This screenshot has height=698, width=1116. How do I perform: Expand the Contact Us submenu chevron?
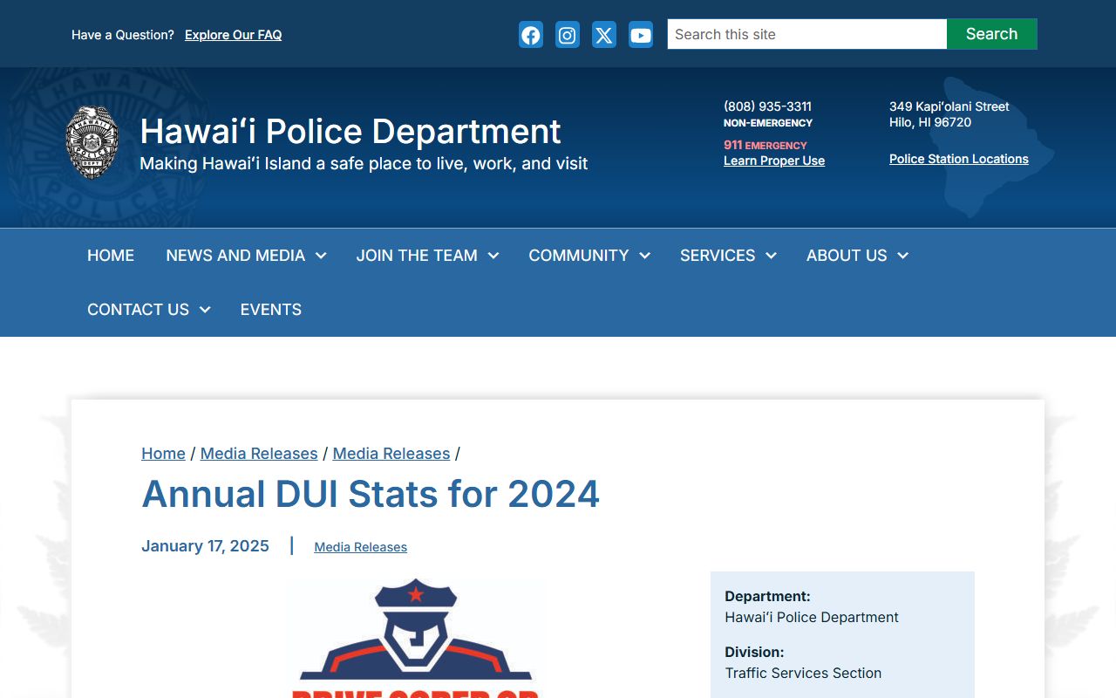(205, 310)
